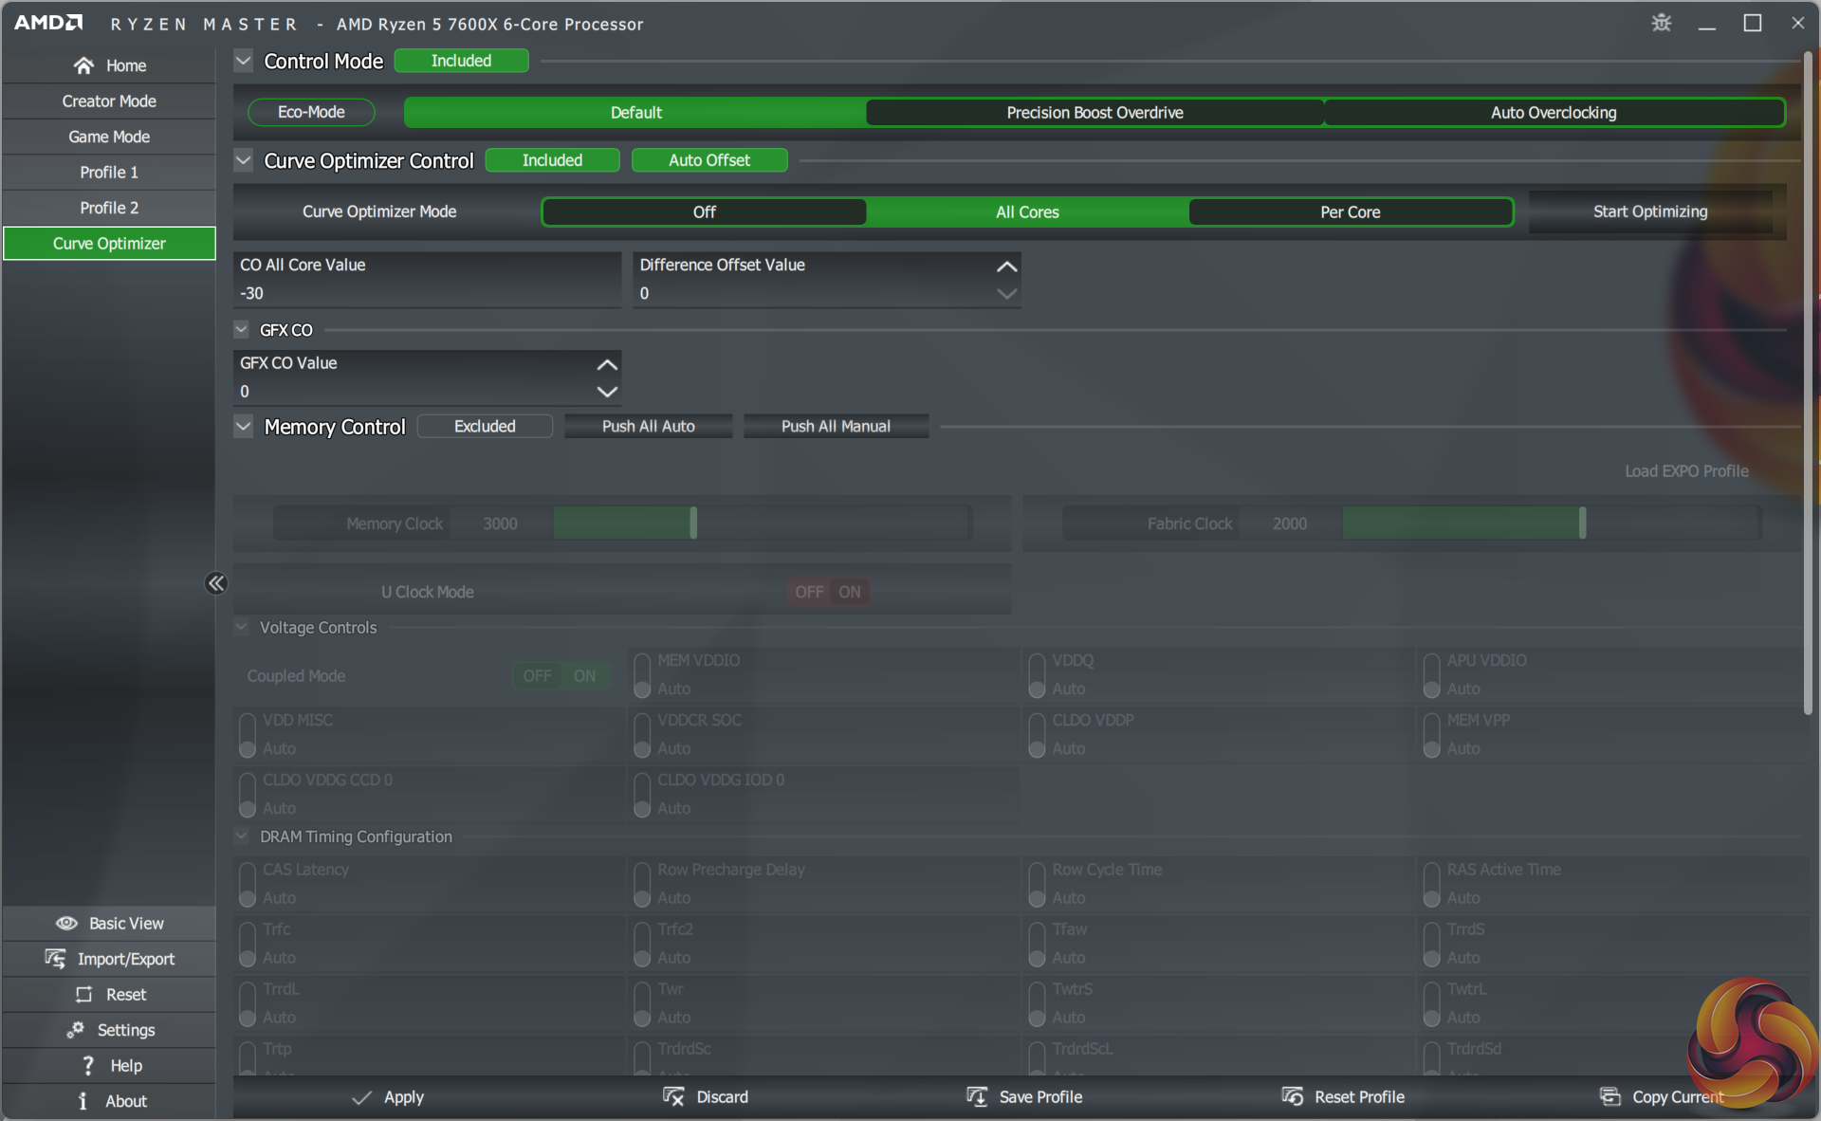
Task: Open Profile 1 tab in sidebar
Action: click(x=109, y=172)
